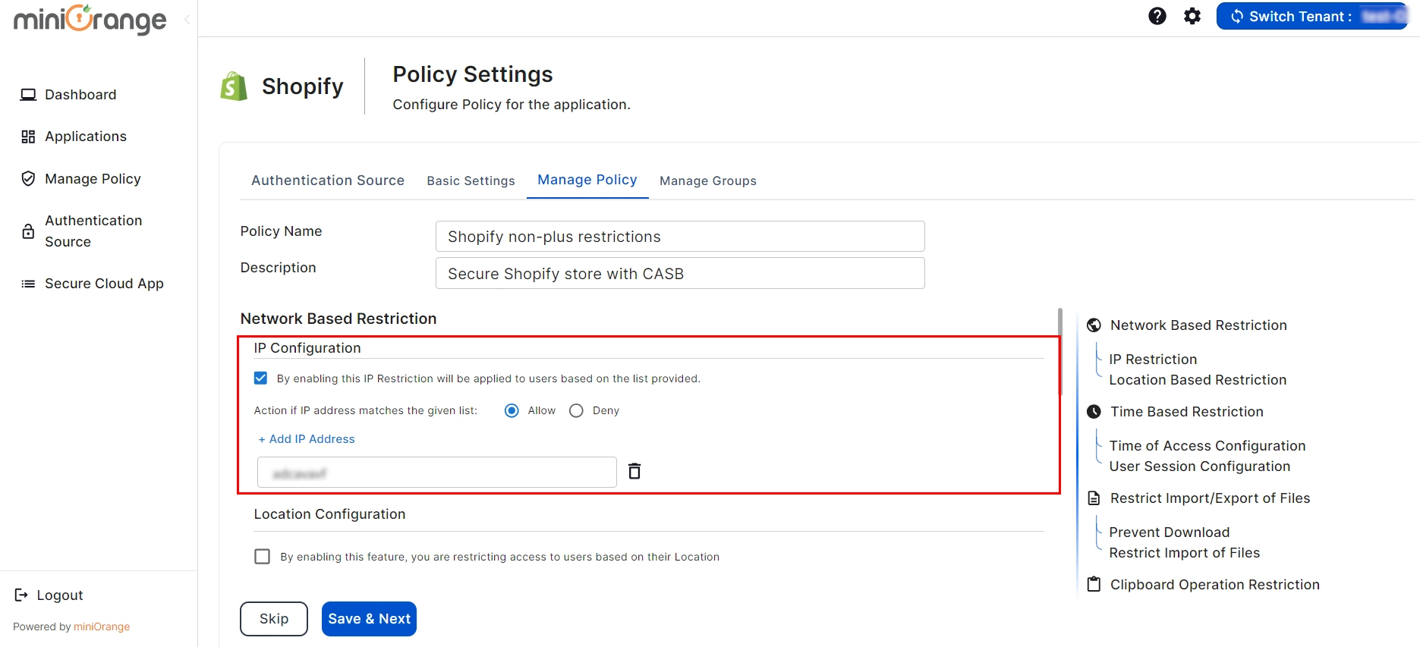
Task: Click the IP Configuration heading
Action: click(x=307, y=348)
